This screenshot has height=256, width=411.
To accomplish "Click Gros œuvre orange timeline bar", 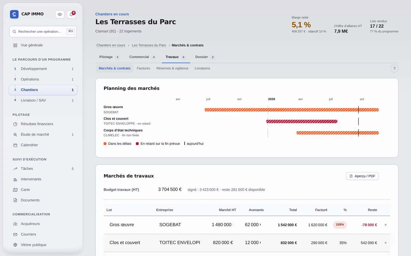I will 292,110.
